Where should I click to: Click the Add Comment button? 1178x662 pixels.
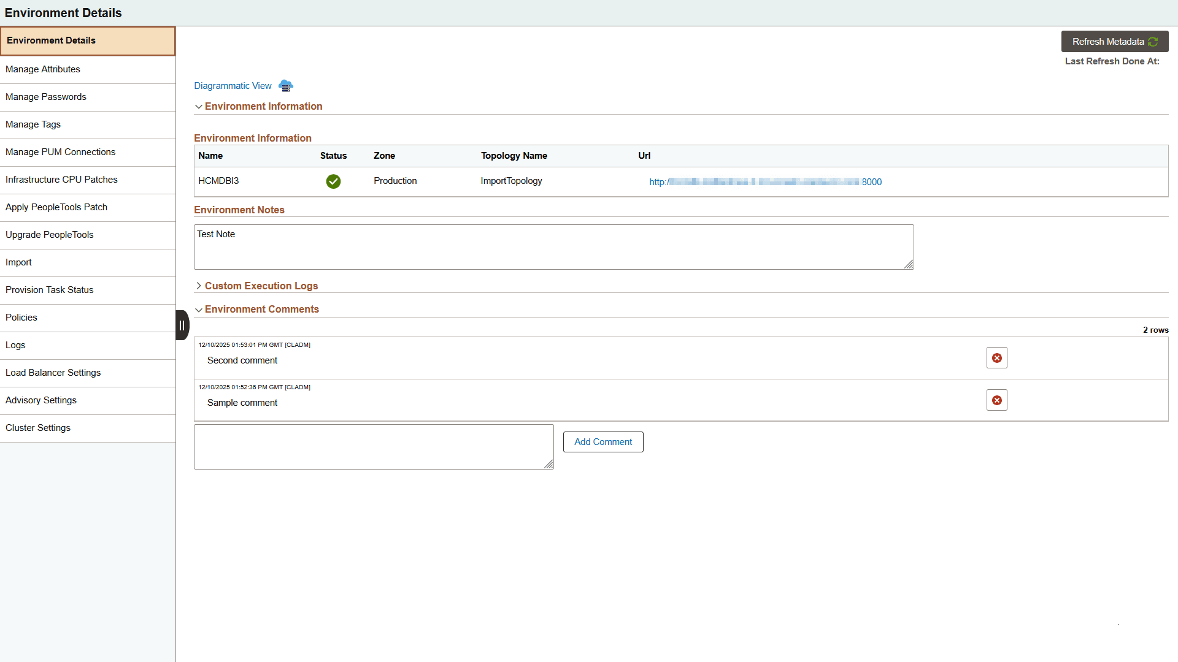[x=602, y=442]
